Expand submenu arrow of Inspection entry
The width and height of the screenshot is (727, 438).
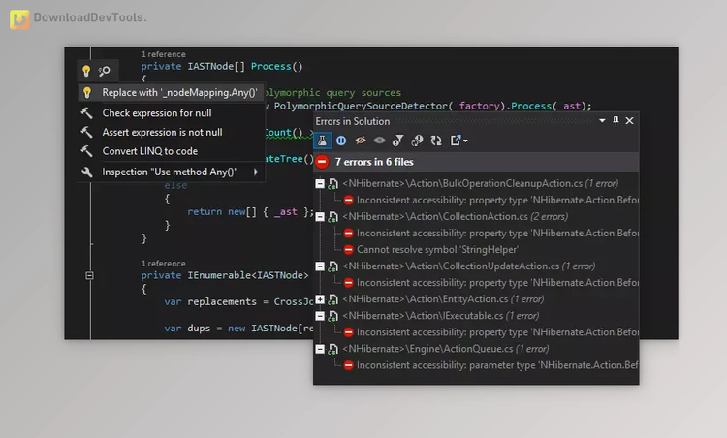click(256, 172)
